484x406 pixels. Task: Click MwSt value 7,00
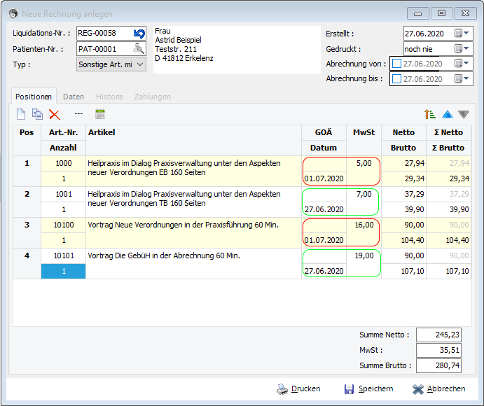pyautogui.click(x=364, y=194)
